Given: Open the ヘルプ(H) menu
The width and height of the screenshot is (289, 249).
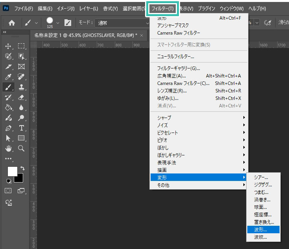Looking at the screenshot, I should click(x=257, y=9).
